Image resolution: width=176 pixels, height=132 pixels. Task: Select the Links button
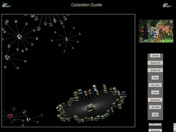point(155,92)
